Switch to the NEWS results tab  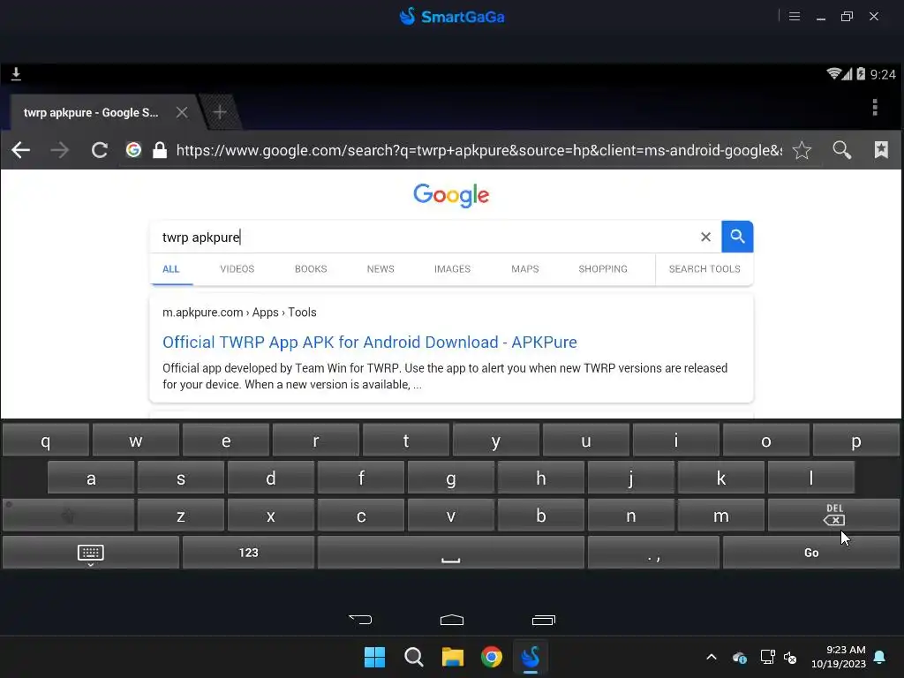coord(380,269)
